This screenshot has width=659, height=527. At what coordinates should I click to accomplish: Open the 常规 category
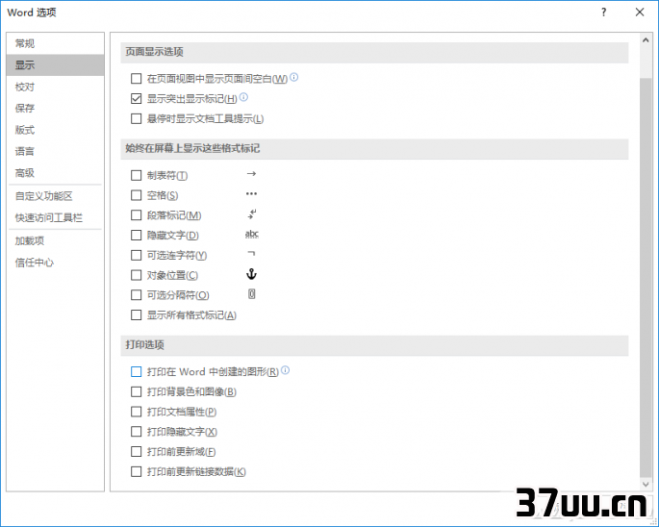pyautogui.click(x=55, y=43)
